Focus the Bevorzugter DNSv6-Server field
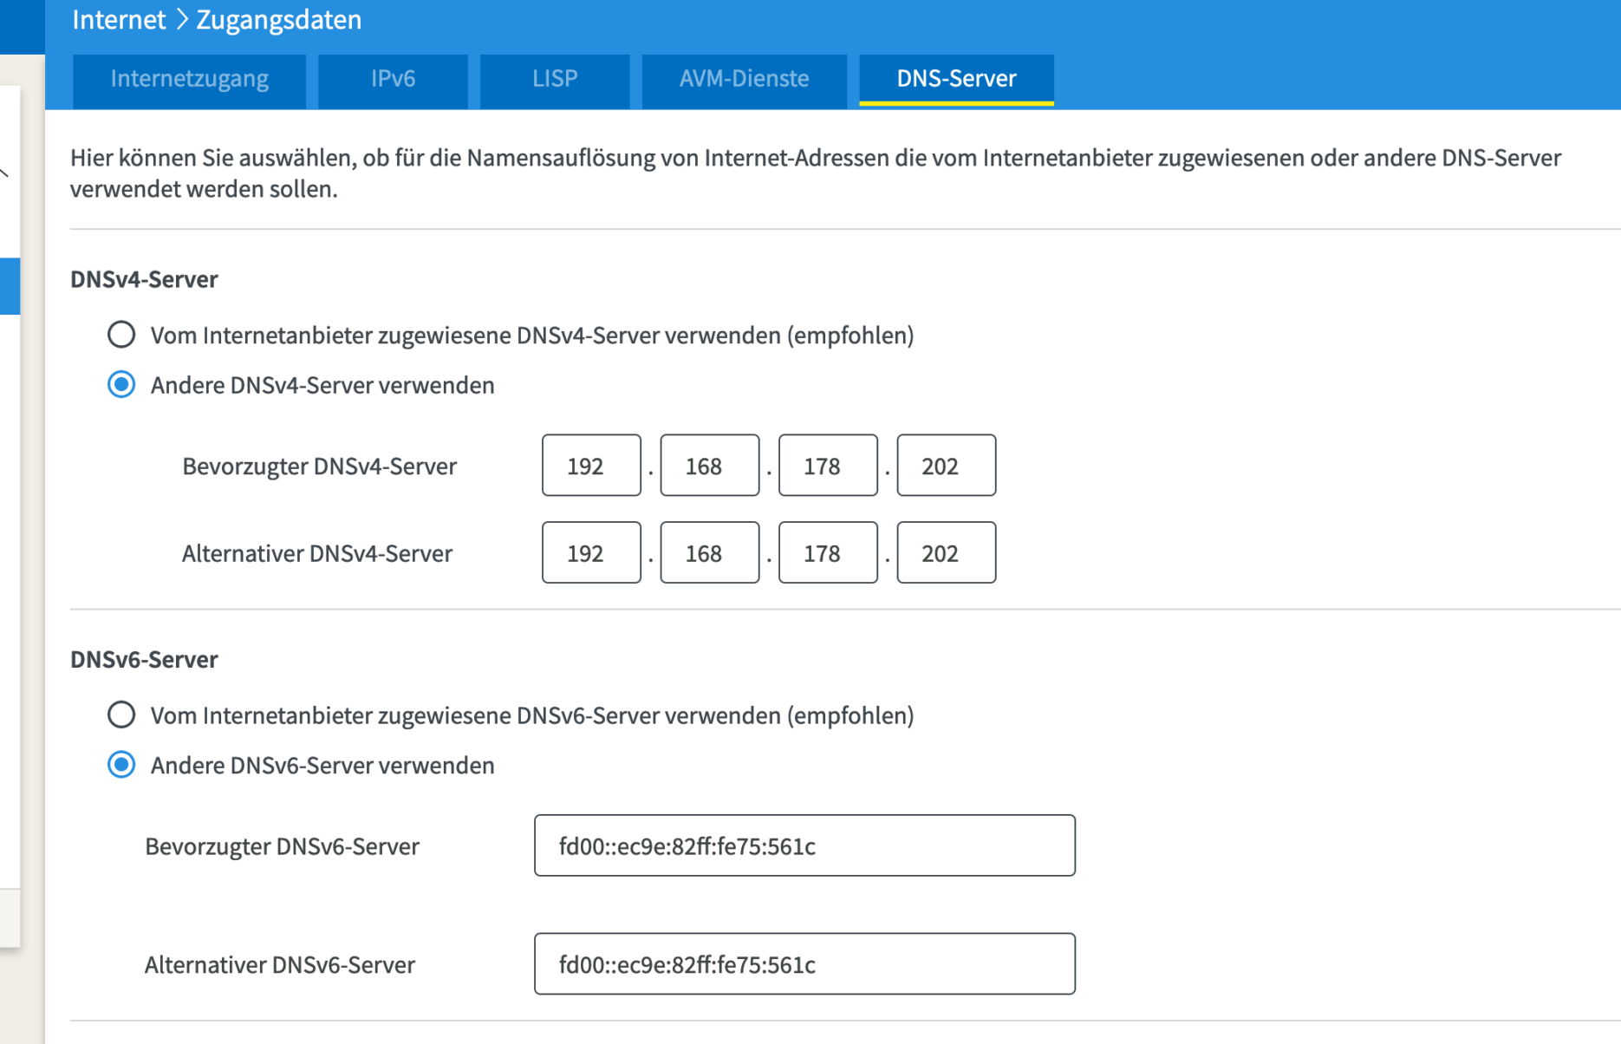Screen dimensions: 1621x1044 (804, 845)
